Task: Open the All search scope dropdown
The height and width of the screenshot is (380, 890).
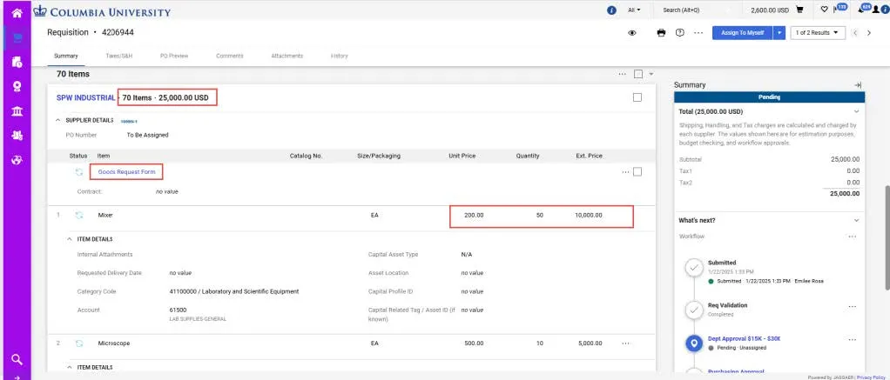Action: (634, 10)
